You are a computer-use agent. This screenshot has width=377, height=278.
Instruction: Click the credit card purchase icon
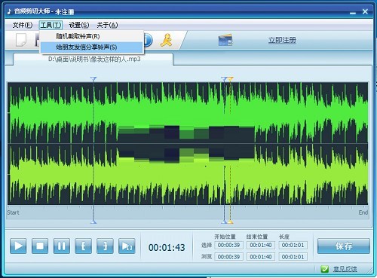[x=225, y=40]
